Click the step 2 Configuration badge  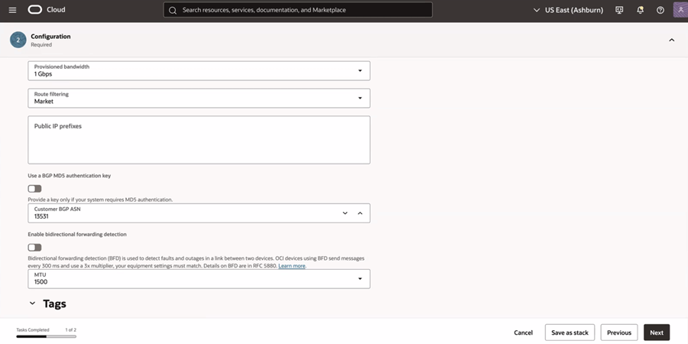pos(18,40)
